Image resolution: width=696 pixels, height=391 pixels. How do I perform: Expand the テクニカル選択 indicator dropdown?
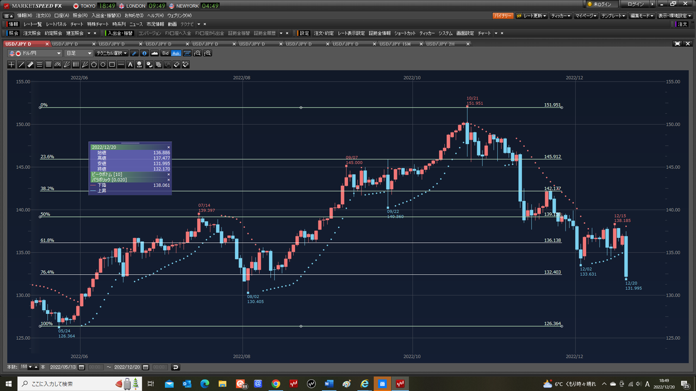click(111, 53)
